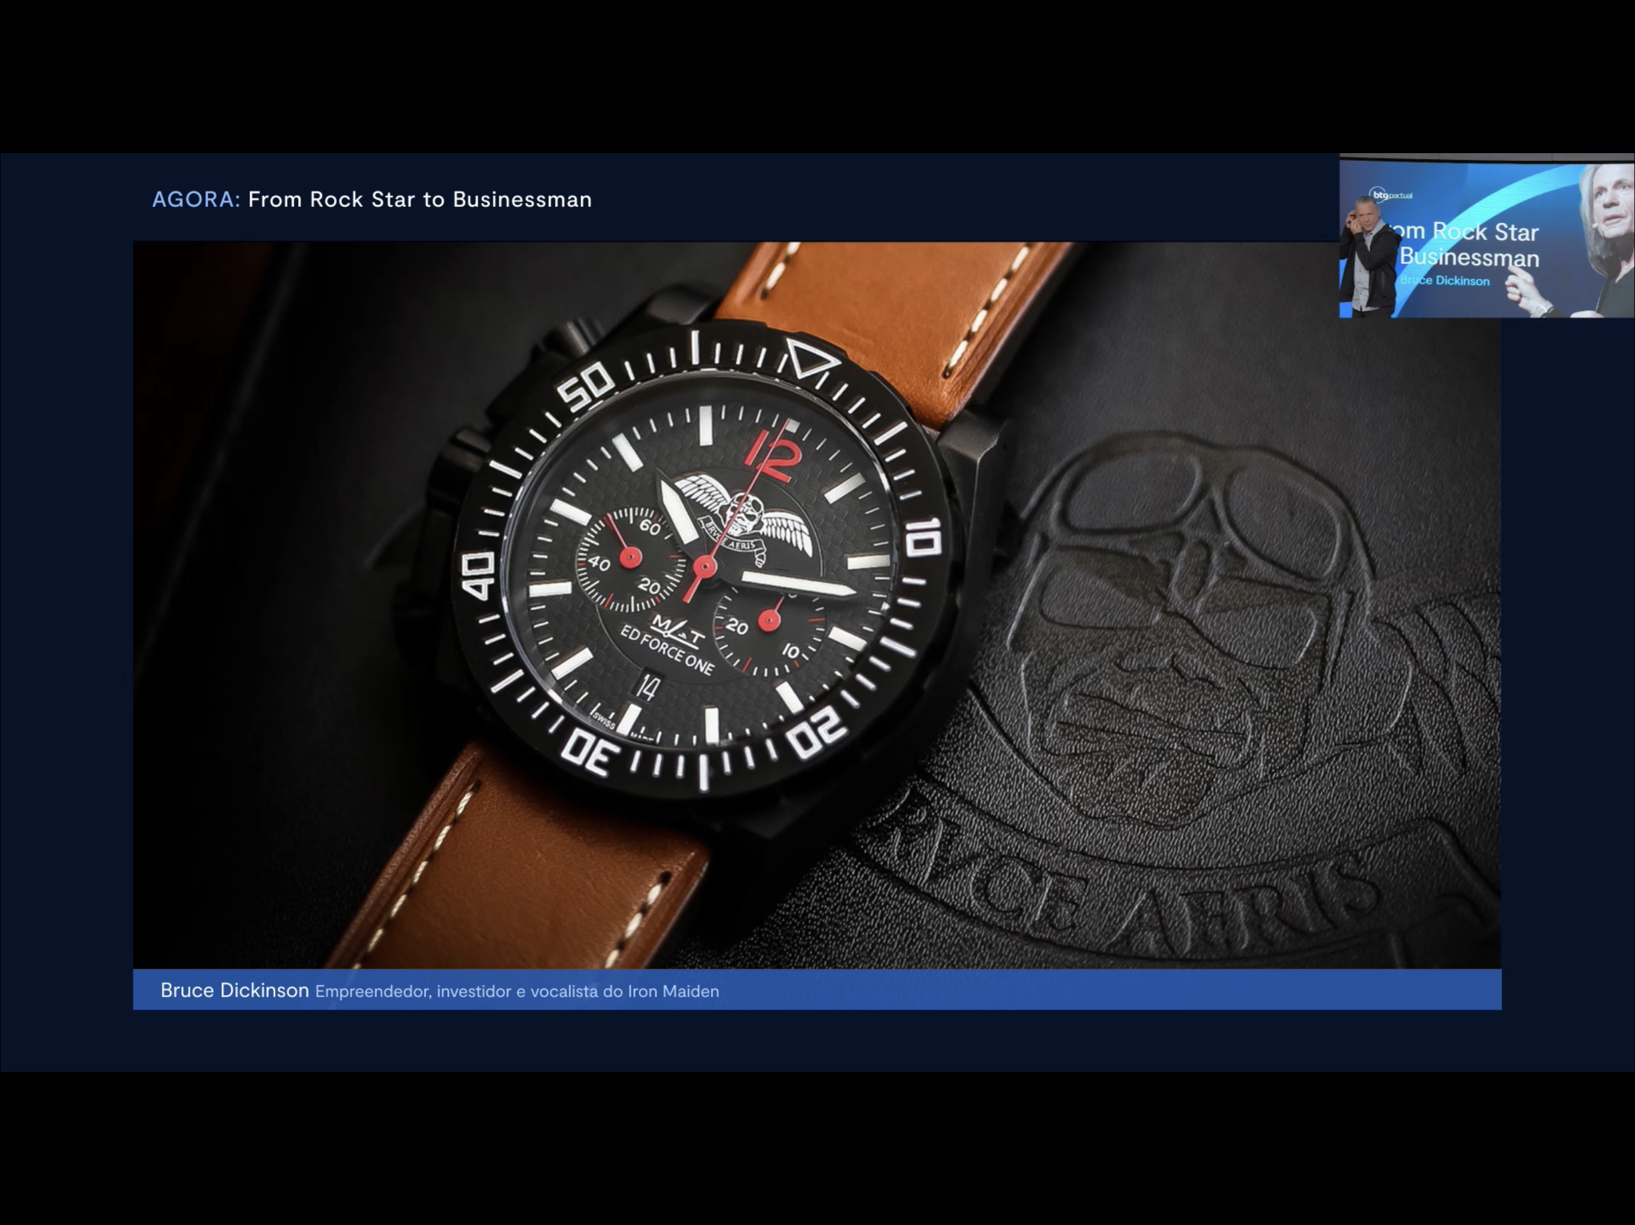Click the bezel number 10
The width and height of the screenshot is (1635, 1225).
coord(923,537)
